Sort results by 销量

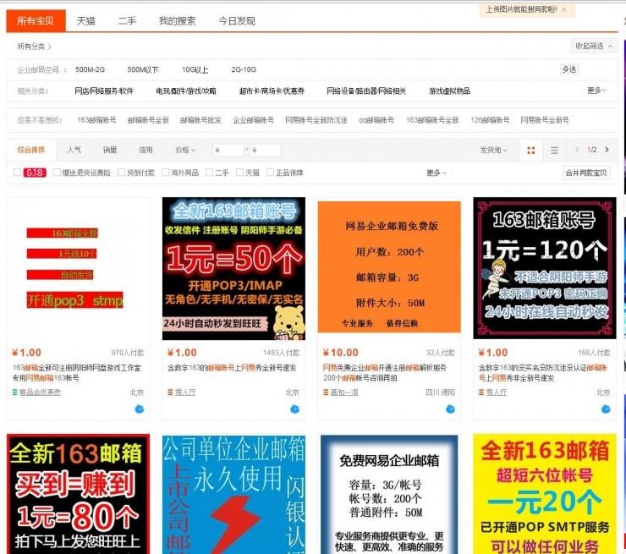click(x=110, y=150)
